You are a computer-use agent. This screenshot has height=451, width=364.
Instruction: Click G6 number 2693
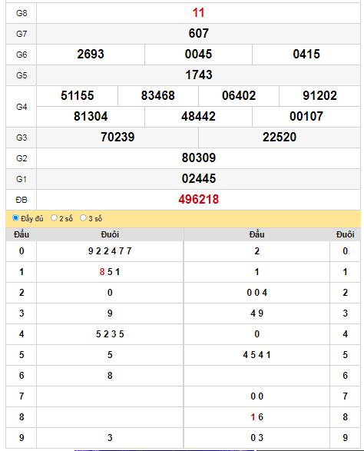[x=91, y=55]
